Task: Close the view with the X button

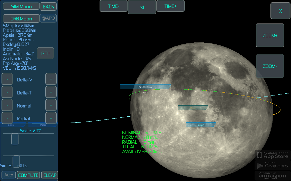Action: [280, 11]
